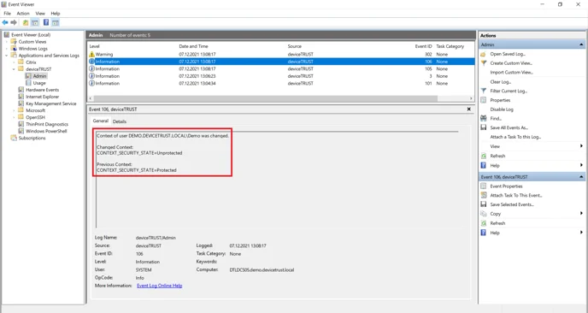Collapse the deviceTRUST tree node
This screenshot has height=313, width=588.
(14, 69)
